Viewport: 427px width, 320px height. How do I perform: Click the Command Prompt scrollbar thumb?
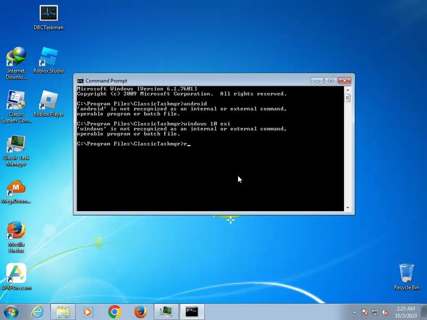click(x=347, y=97)
